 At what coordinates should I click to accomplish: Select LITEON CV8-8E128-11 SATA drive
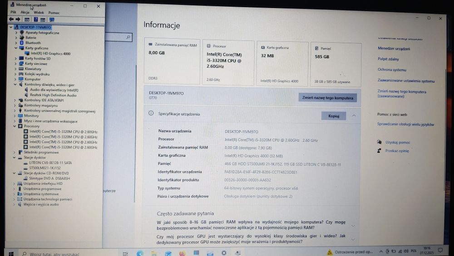tap(50, 163)
